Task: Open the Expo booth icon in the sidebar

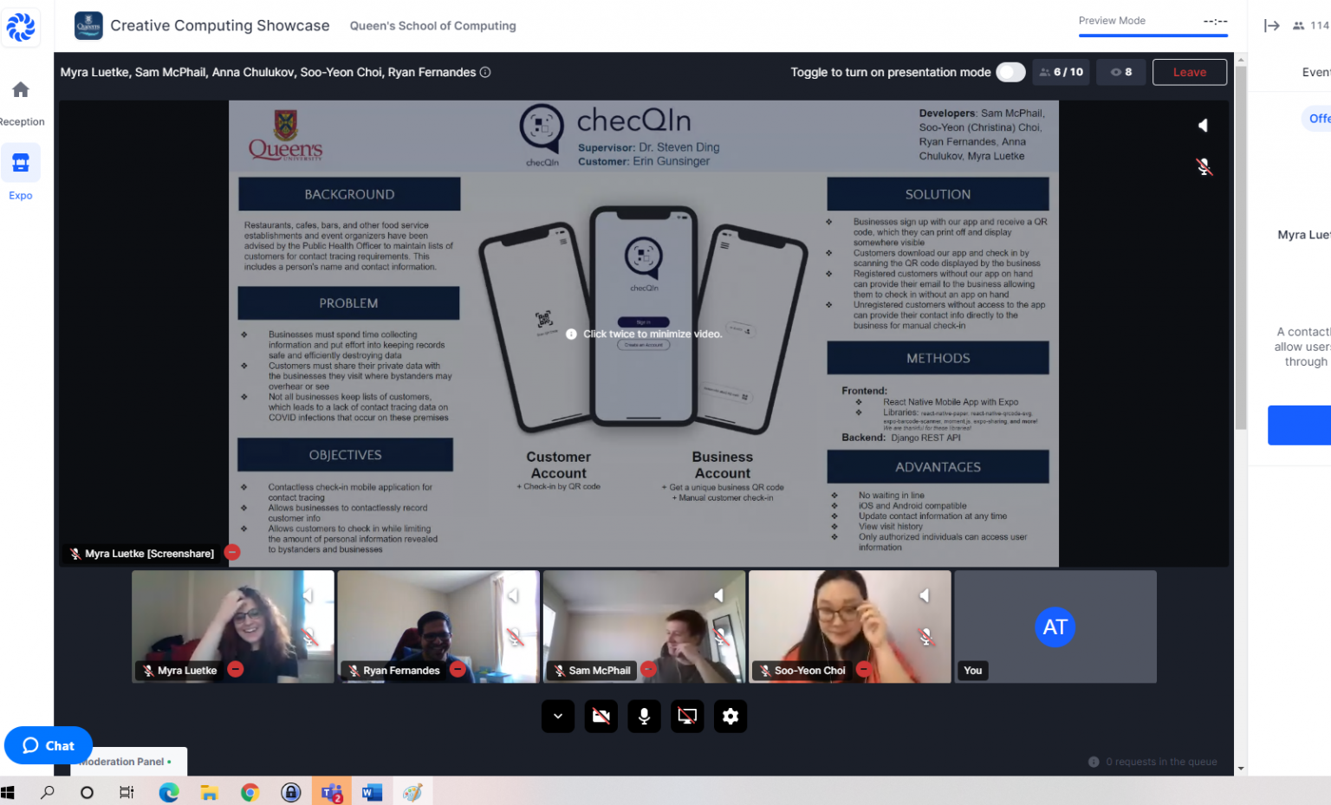Action: [x=20, y=162]
